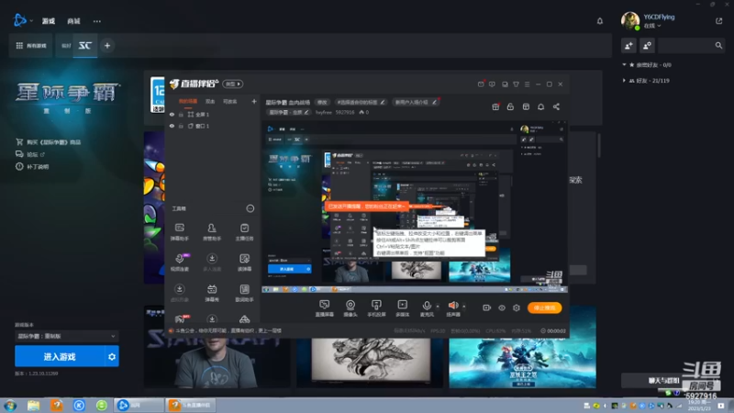This screenshot has width=734, height=413.
Task: Open 游戏 menu in Battle.net
Action: pos(49,21)
